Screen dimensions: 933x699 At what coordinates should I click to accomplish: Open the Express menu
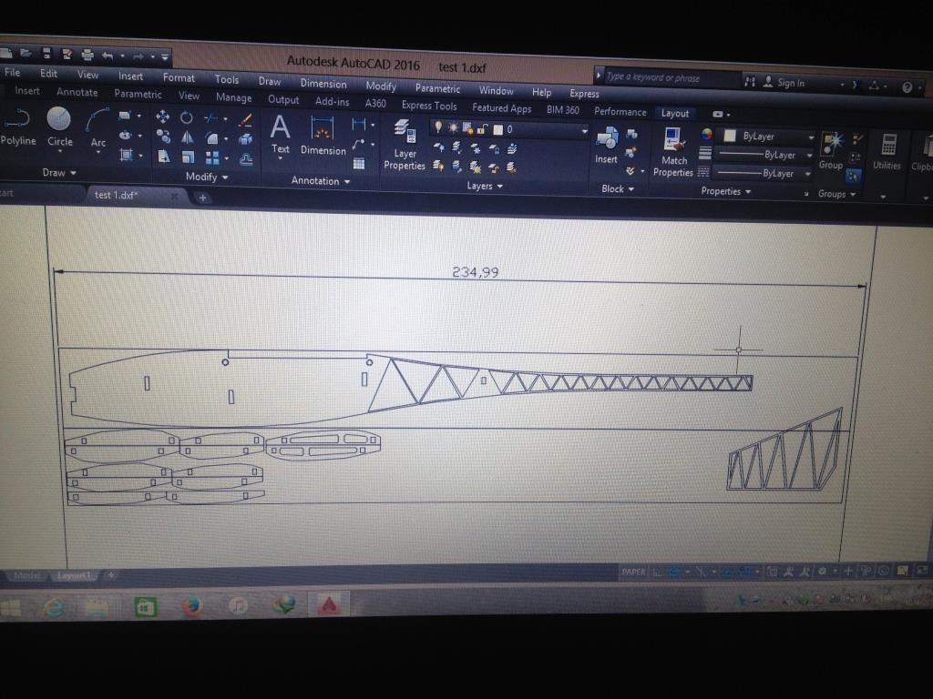(x=584, y=94)
